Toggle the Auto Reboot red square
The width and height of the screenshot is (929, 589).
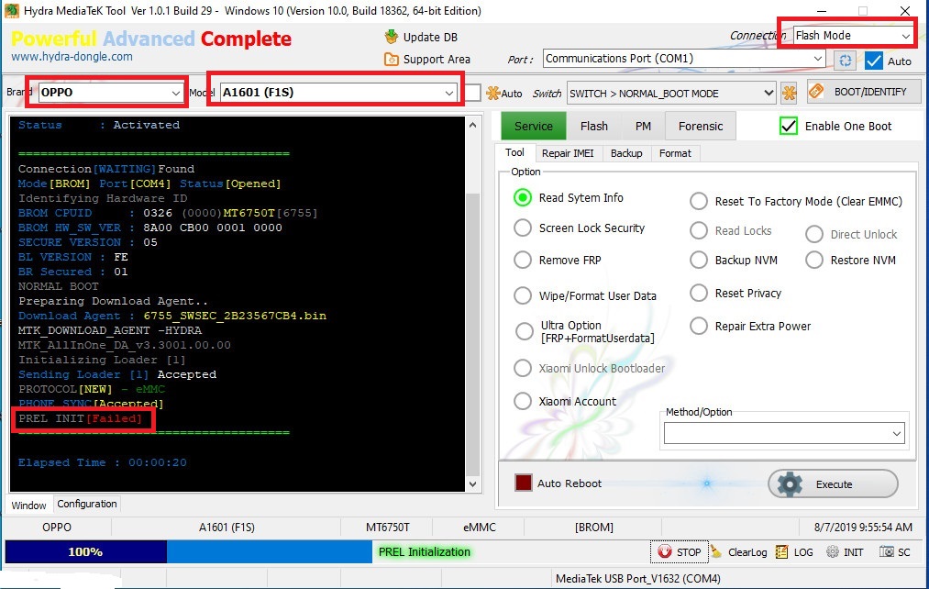point(523,483)
